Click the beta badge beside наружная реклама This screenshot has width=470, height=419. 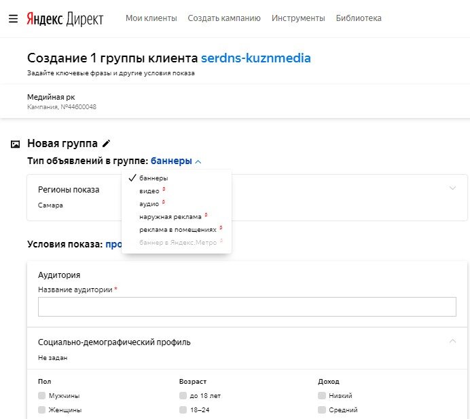(206, 215)
